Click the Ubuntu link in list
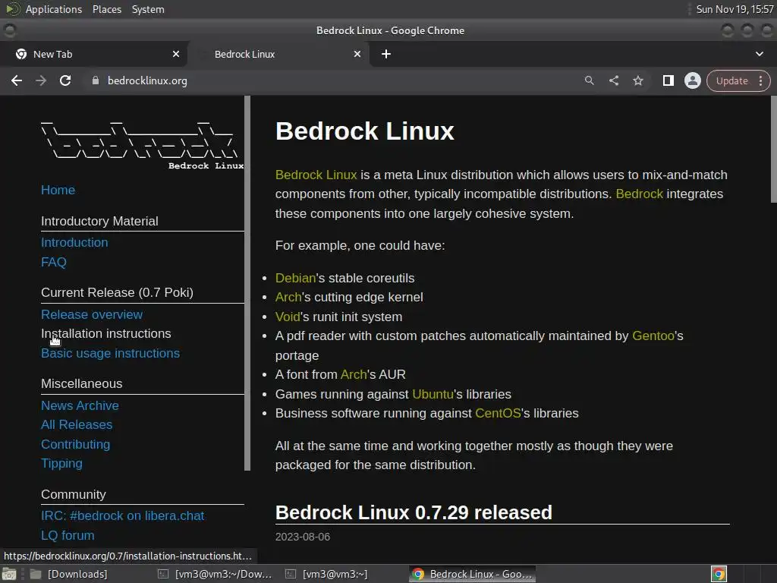Screen dimensions: 777x583 (433, 394)
